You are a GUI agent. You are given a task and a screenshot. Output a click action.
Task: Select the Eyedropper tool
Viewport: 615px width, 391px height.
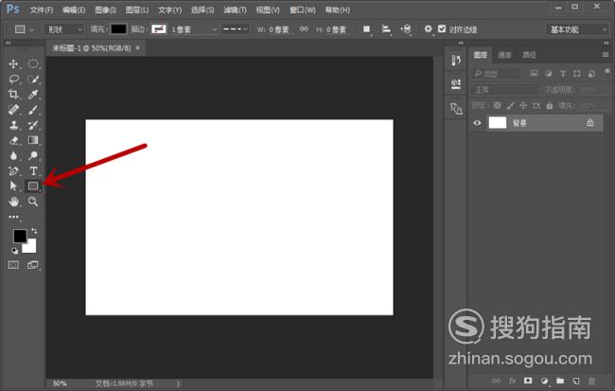click(x=33, y=95)
